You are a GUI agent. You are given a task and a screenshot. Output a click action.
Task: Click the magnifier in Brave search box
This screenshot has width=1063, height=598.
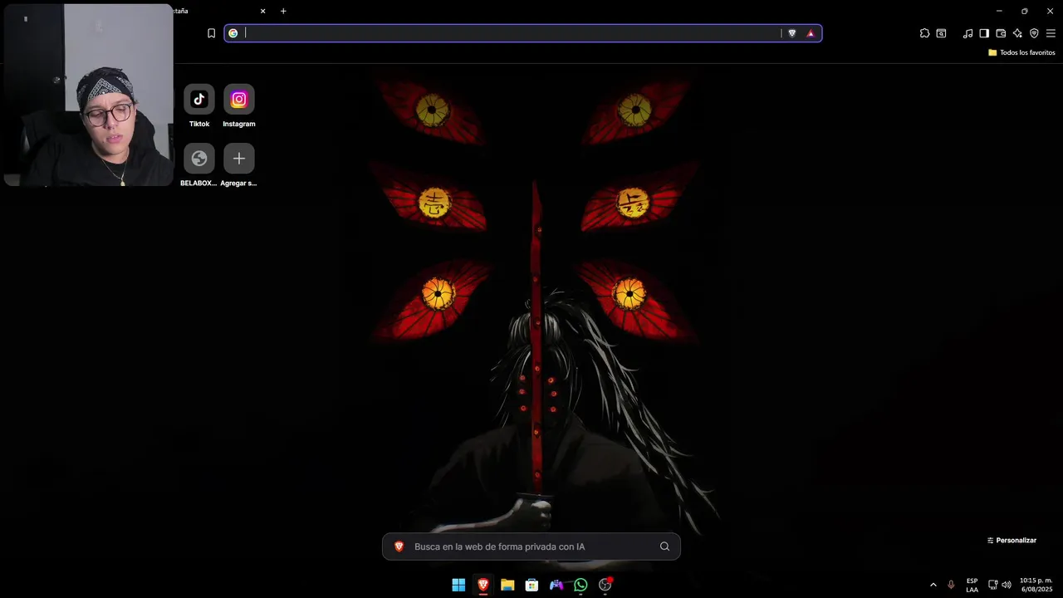coord(664,547)
